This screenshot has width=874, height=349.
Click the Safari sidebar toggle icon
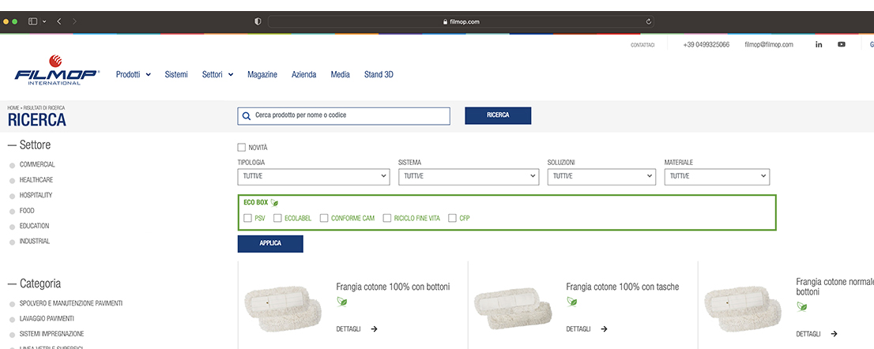click(x=33, y=21)
